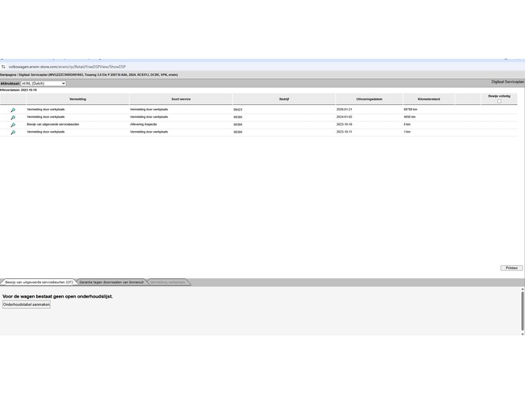Click the scroll-down arrow of bottom panel
This screenshot has width=525, height=394.
point(523,333)
